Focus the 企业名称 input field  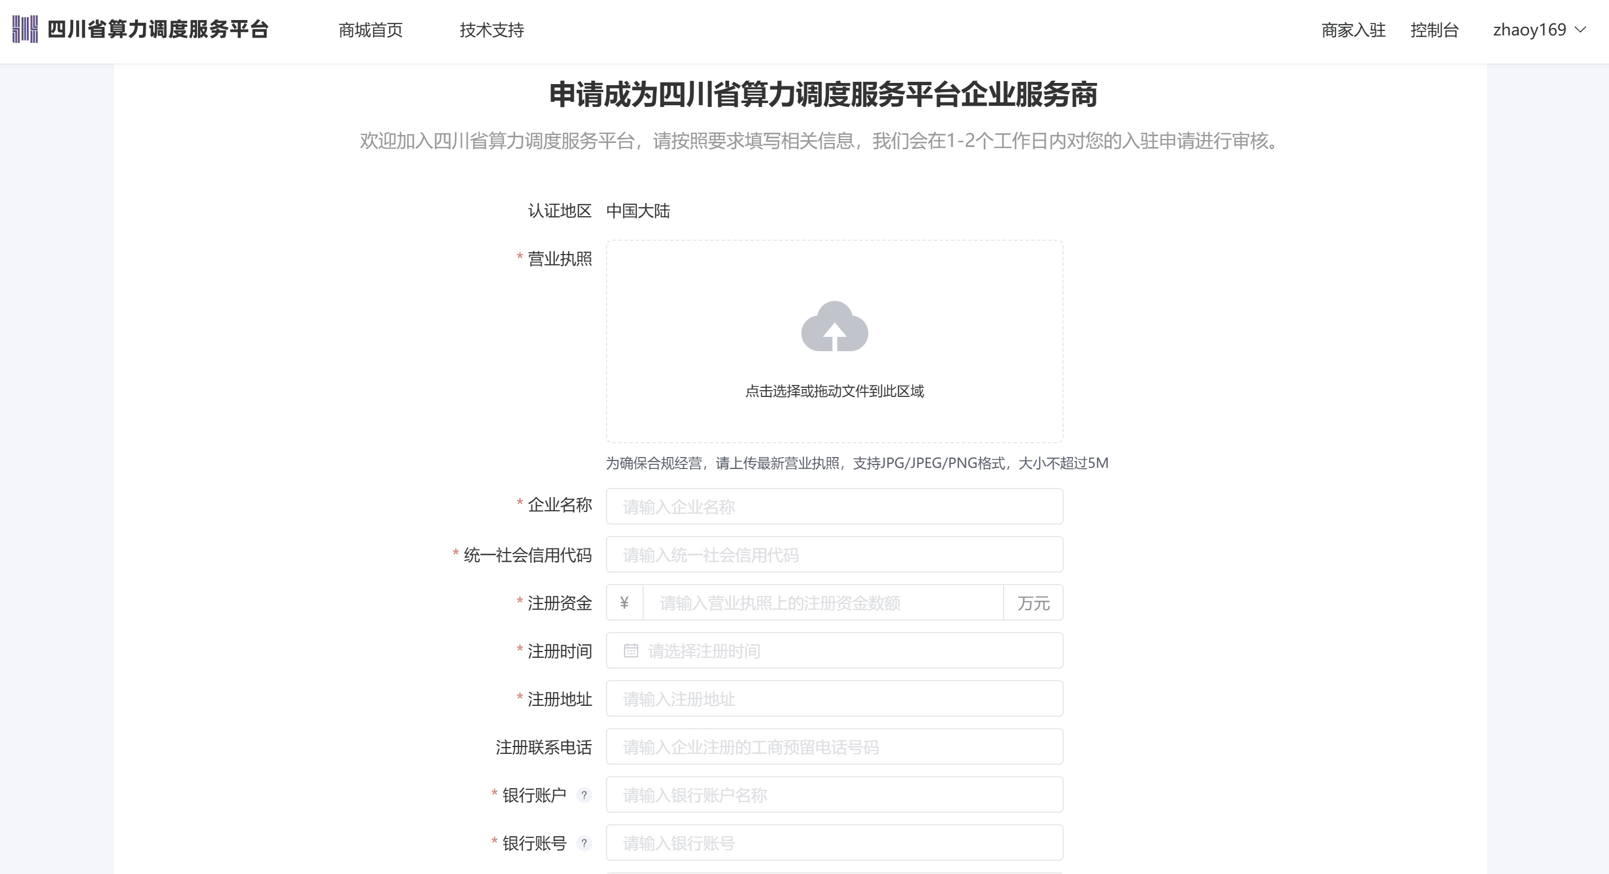pyautogui.click(x=834, y=506)
